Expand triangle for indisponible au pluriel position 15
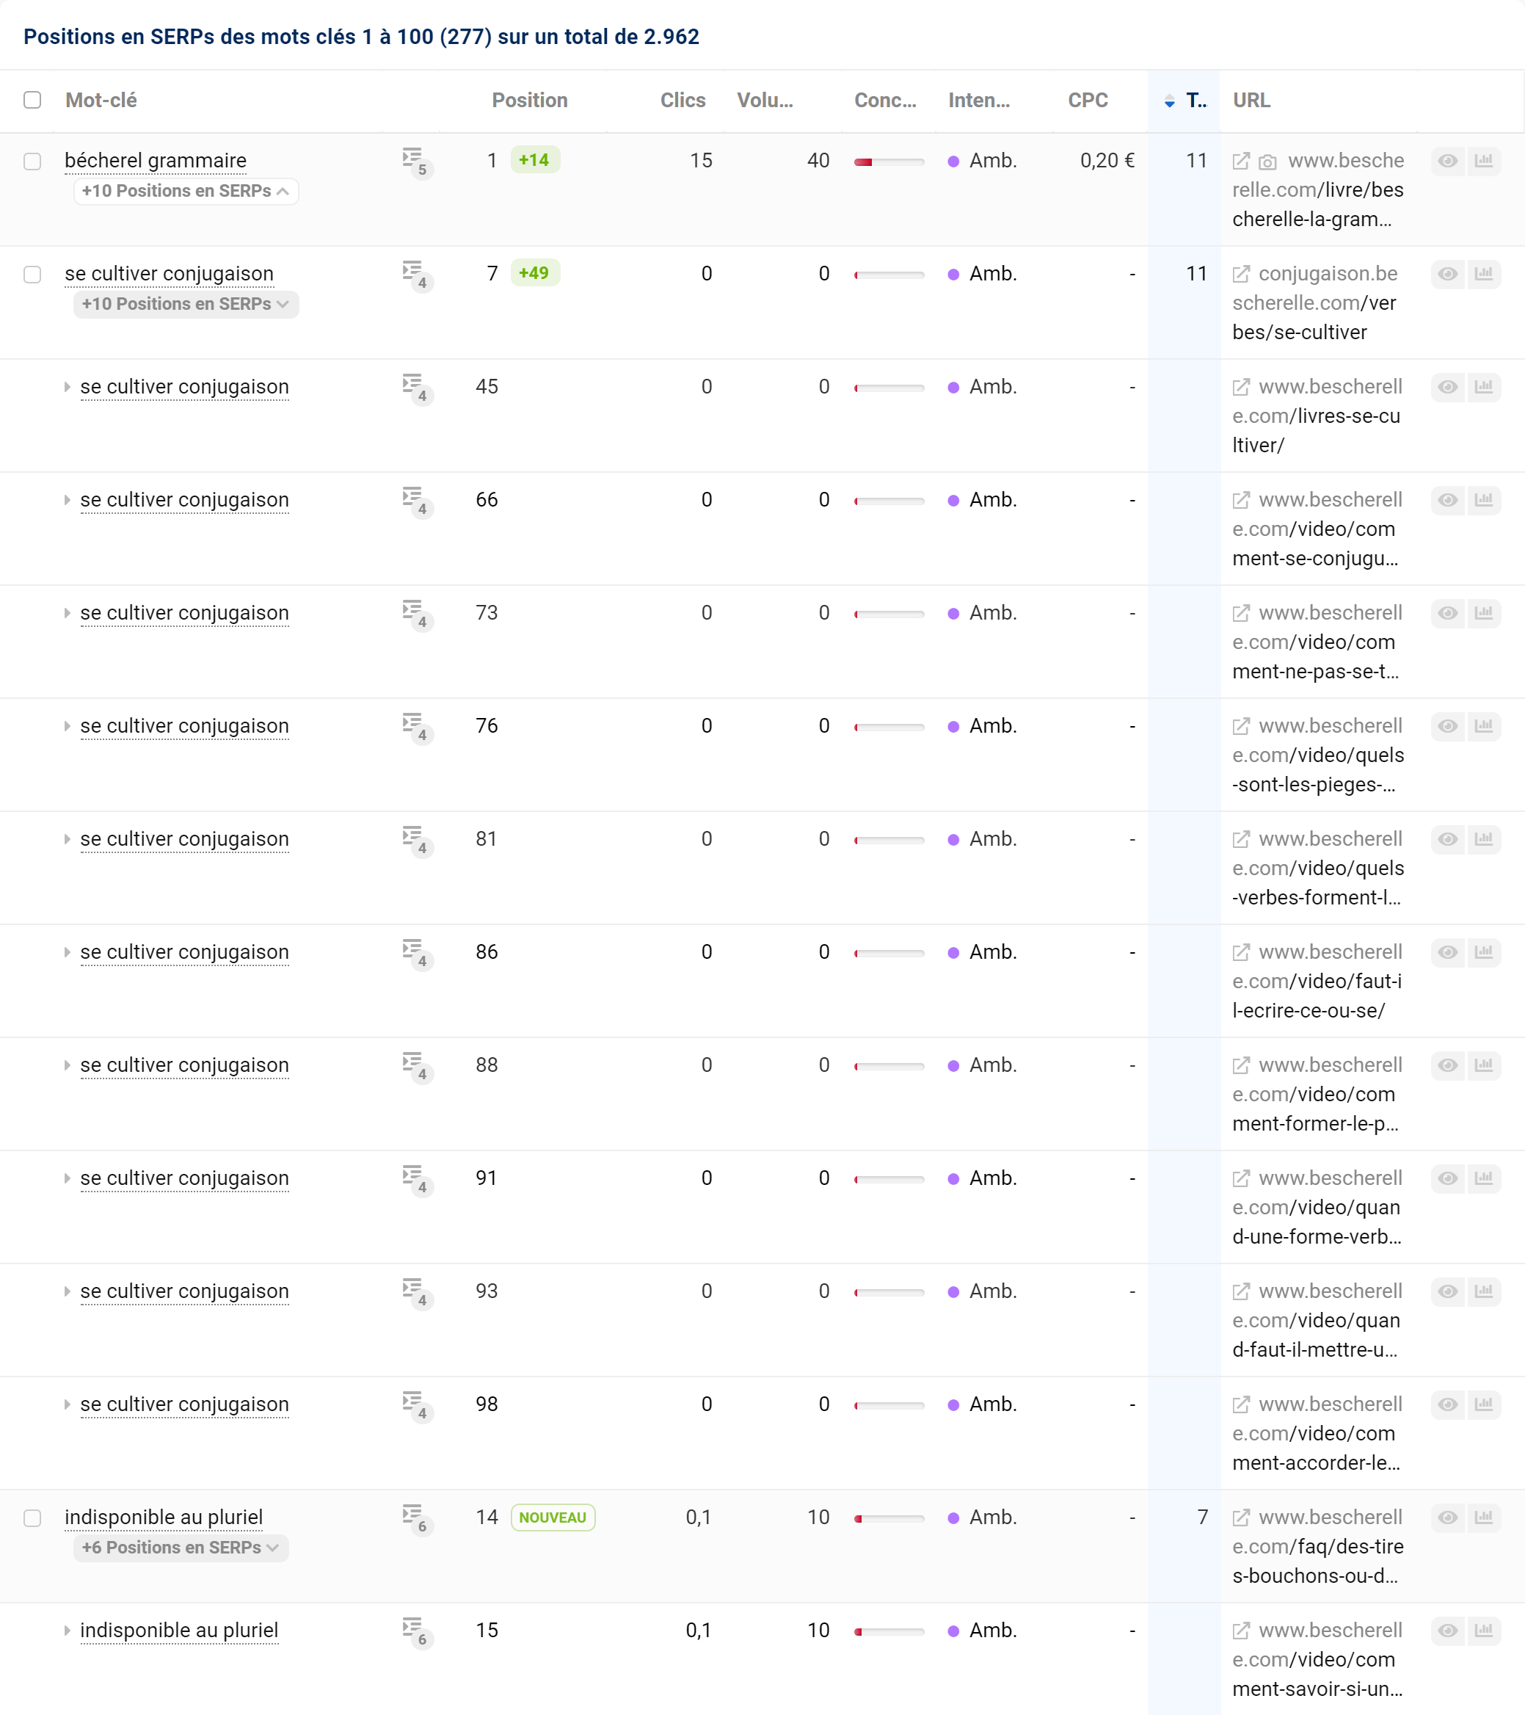Viewport: 1525px width, 1715px height. point(67,1632)
